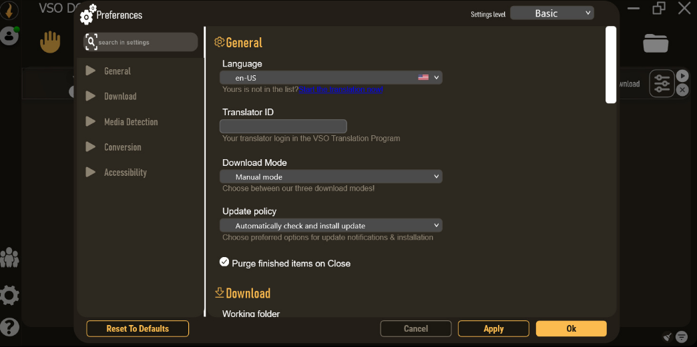The image size is (697, 347).
Task: Select Media Detection in the settings sidebar
Action: point(131,122)
